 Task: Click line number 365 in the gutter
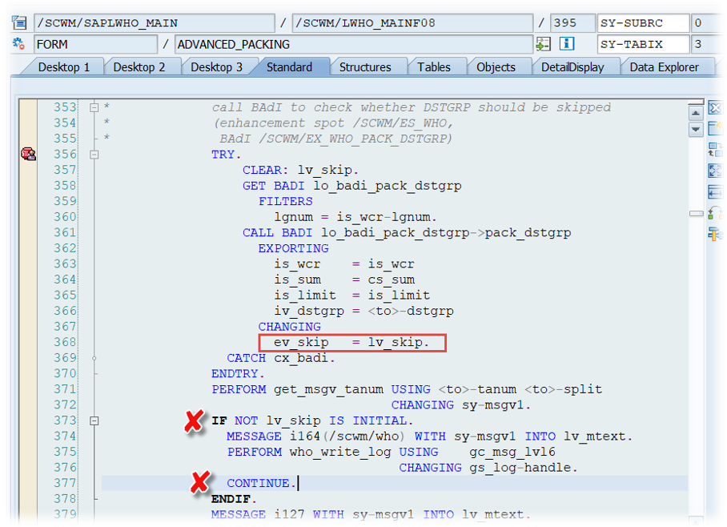[64, 295]
